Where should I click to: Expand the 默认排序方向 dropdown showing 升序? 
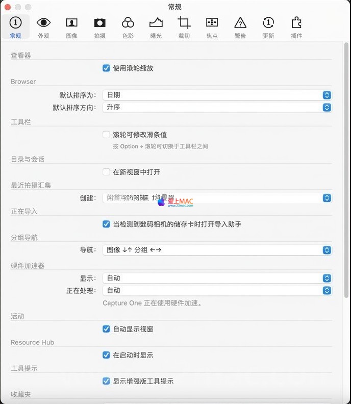(x=217, y=107)
